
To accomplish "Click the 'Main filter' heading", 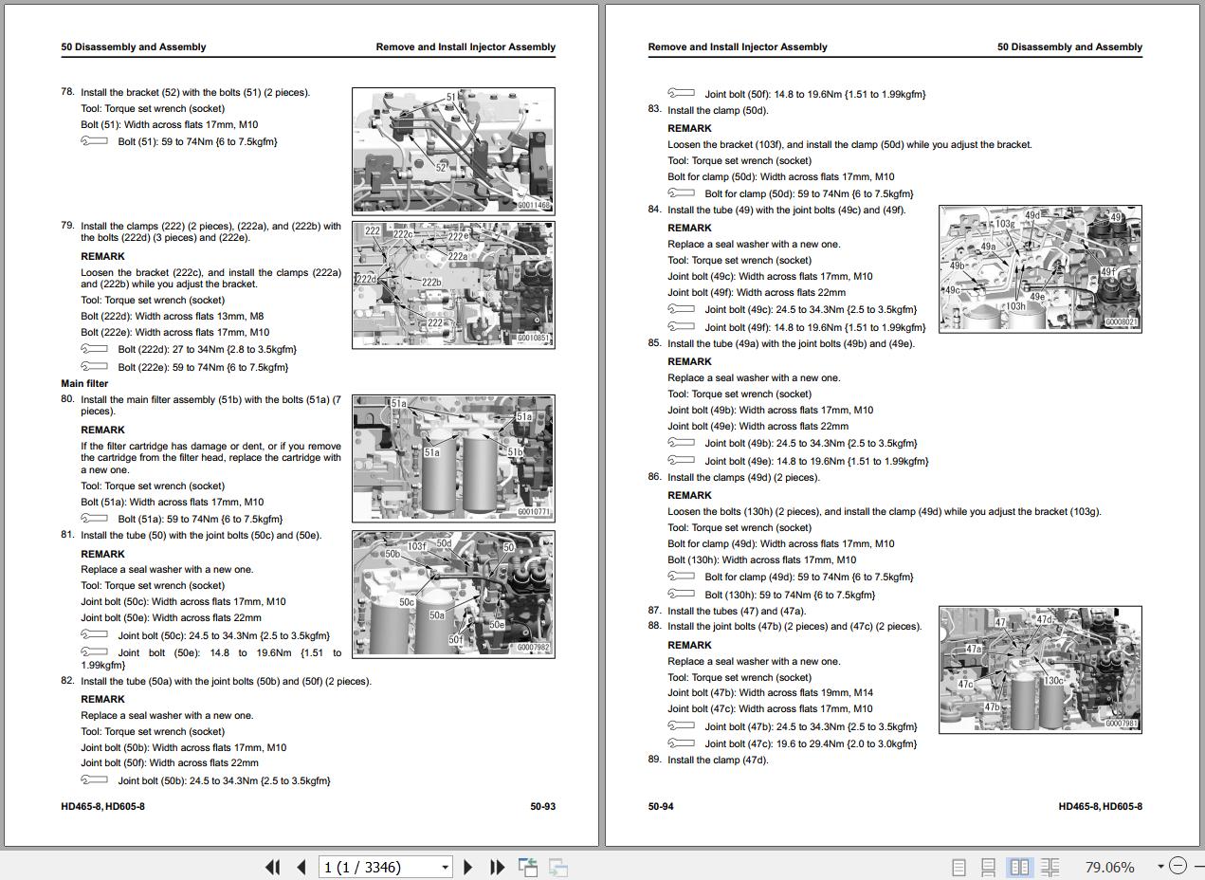I will (x=84, y=383).
